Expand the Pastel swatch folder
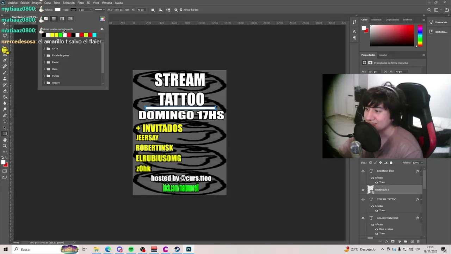Screen dimensions: 451x254 44,62
